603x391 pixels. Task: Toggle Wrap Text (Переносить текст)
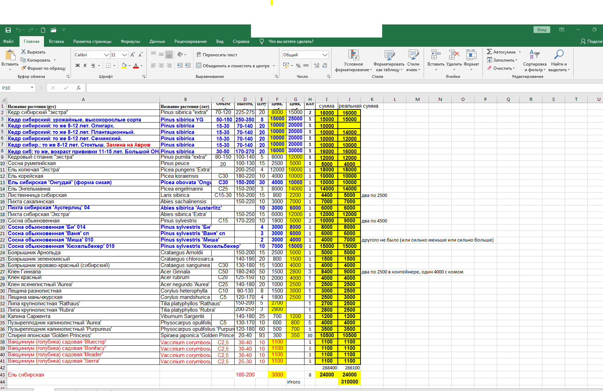coord(217,55)
